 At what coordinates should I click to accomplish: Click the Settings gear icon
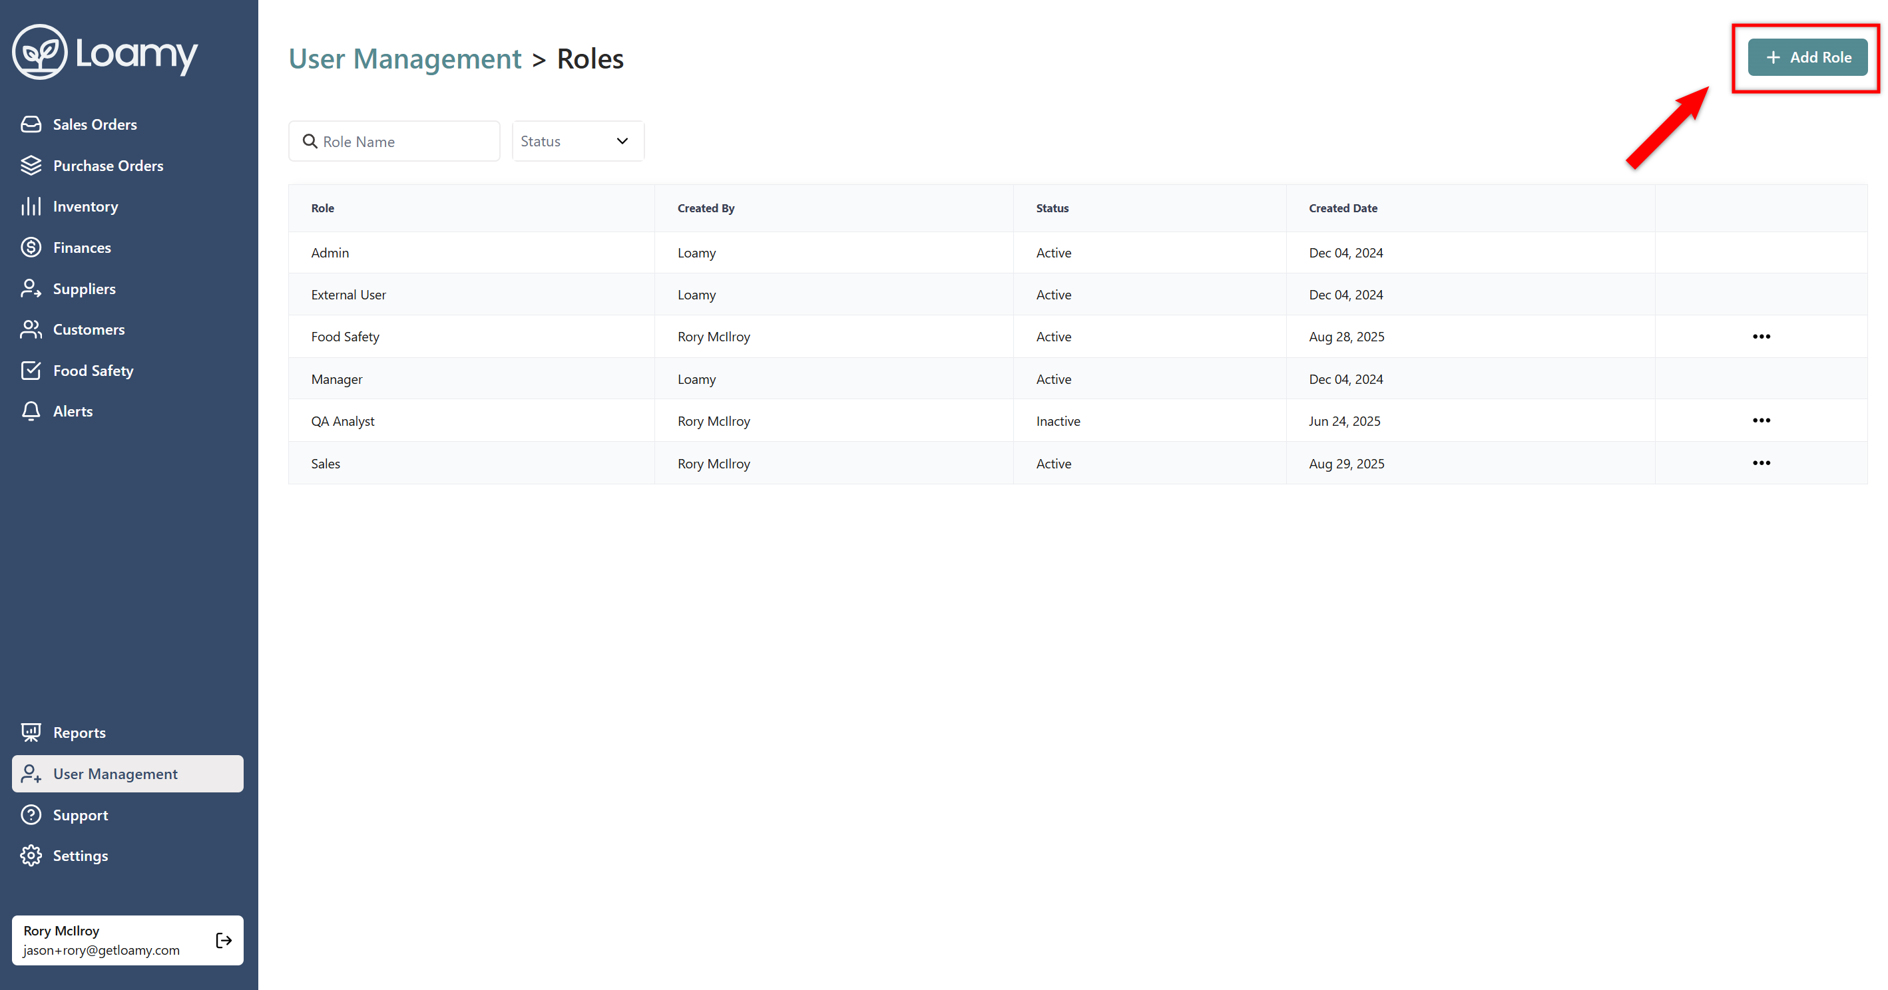point(31,855)
